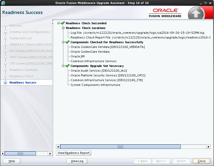Click the Close button at bottom right
The width and height of the screenshot is (214, 166).
coord(202,161)
